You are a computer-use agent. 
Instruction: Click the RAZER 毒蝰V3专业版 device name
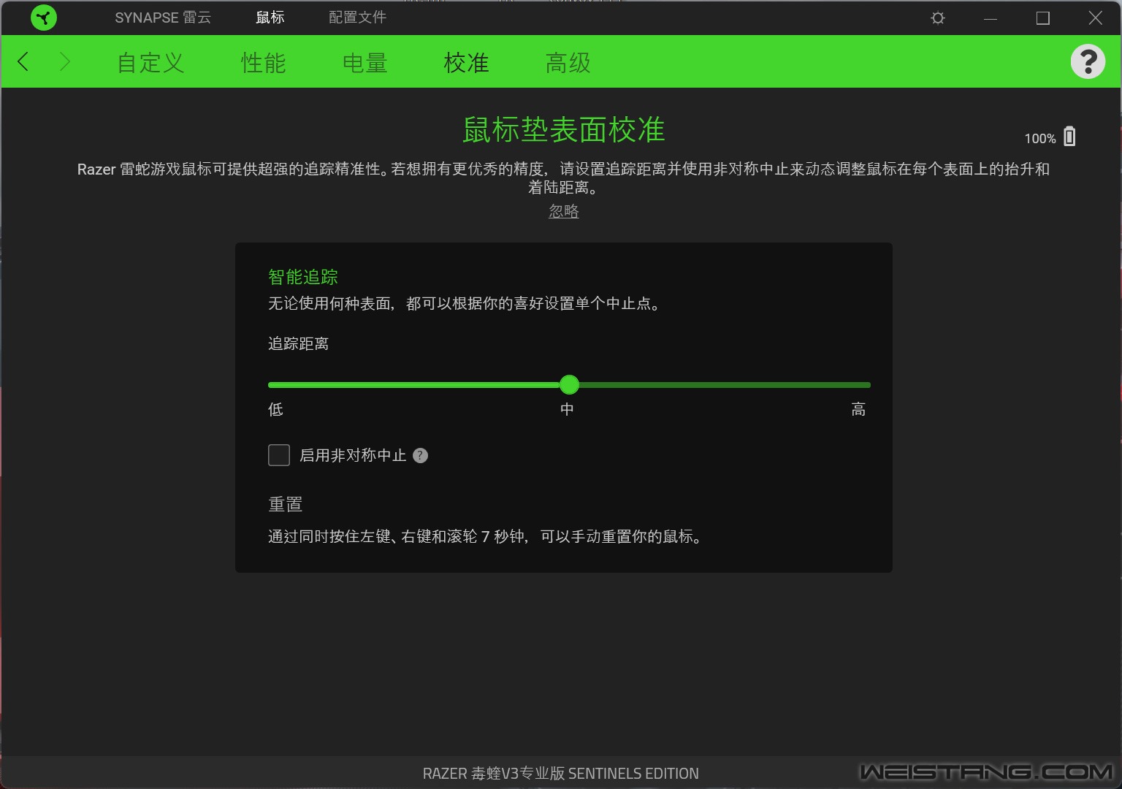point(561,774)
